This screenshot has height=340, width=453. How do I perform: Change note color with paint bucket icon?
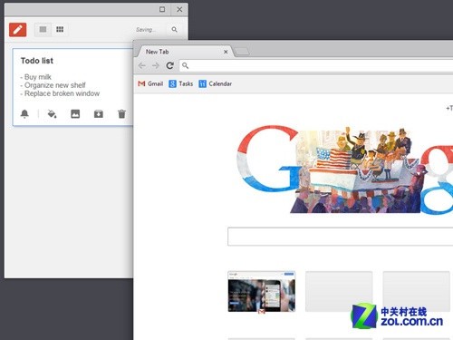(x=52, y=114)
